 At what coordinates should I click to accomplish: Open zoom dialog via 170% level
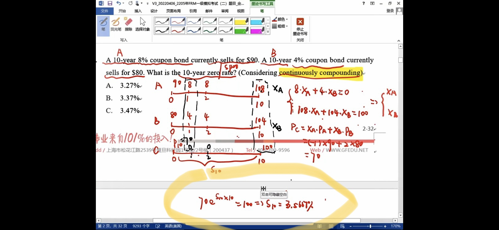(x=395, y=226)
